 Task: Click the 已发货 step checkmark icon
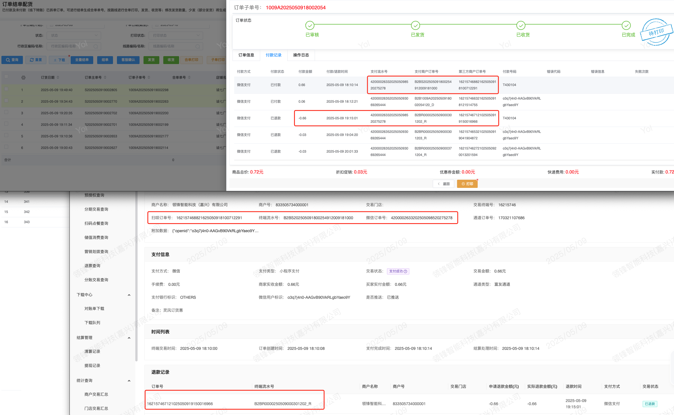tap(415, 25)
